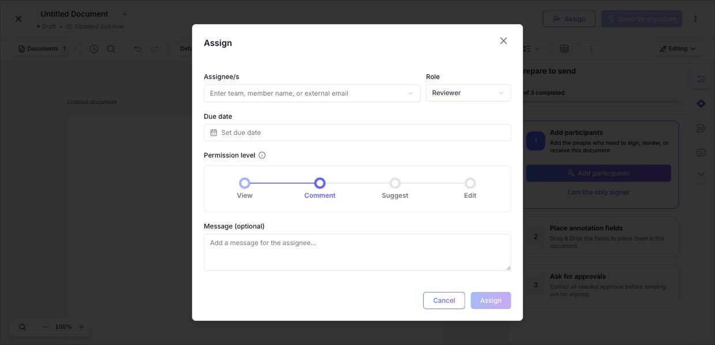
Task: Click the I am the only signer link
Action: click(x=599, y=192)
